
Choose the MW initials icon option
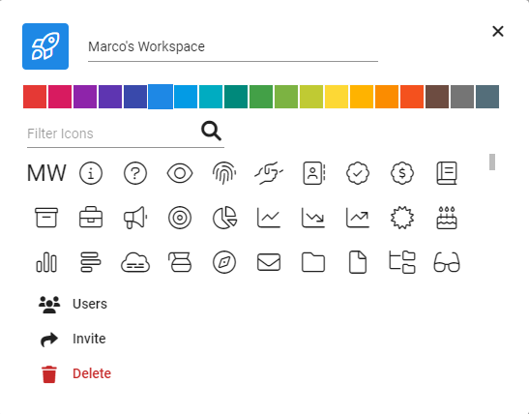pos(46,173)
